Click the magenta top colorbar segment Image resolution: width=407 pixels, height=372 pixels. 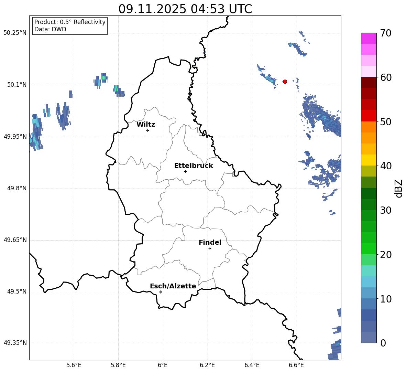coord(368,38)
